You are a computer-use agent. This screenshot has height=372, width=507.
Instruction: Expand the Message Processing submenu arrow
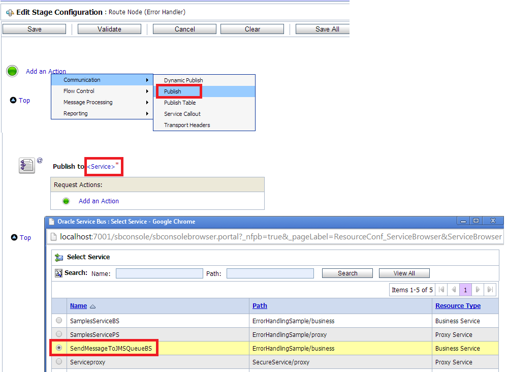(x=147, y=102)
